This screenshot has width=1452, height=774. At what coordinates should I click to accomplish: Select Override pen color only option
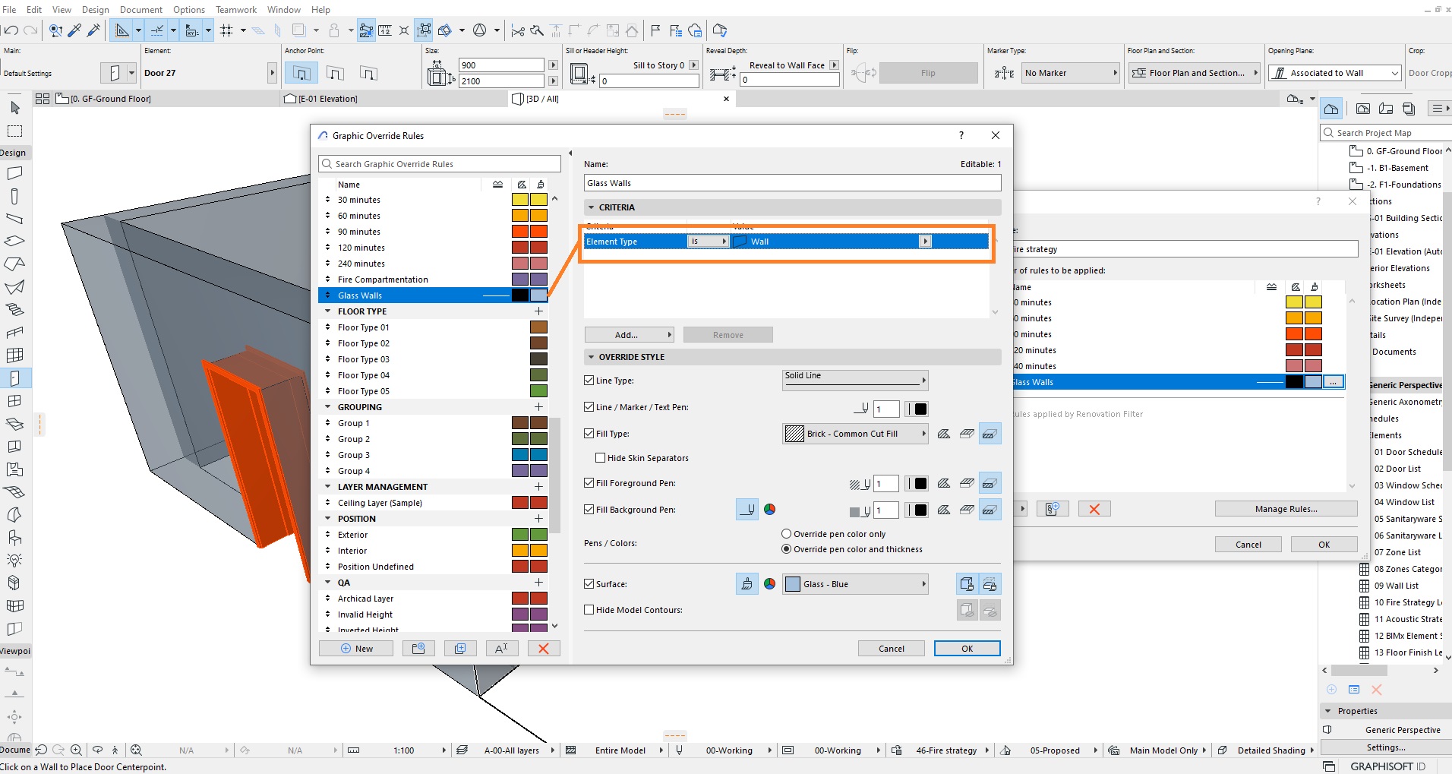pos(787,534)
